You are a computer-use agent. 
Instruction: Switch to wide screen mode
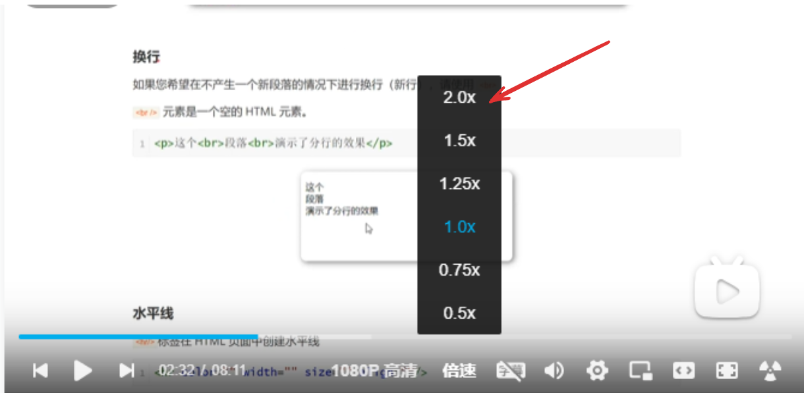pos(683,371)
